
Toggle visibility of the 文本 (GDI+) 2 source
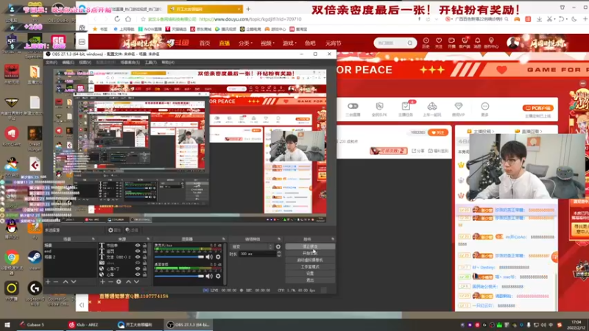[138, 257]
